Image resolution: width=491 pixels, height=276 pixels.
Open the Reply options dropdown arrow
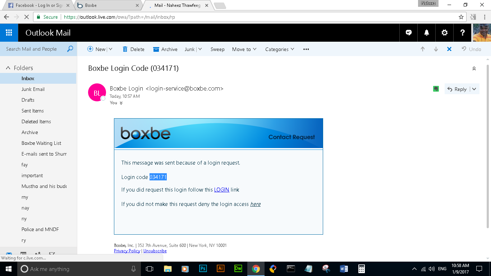click(x=474, y=89)
